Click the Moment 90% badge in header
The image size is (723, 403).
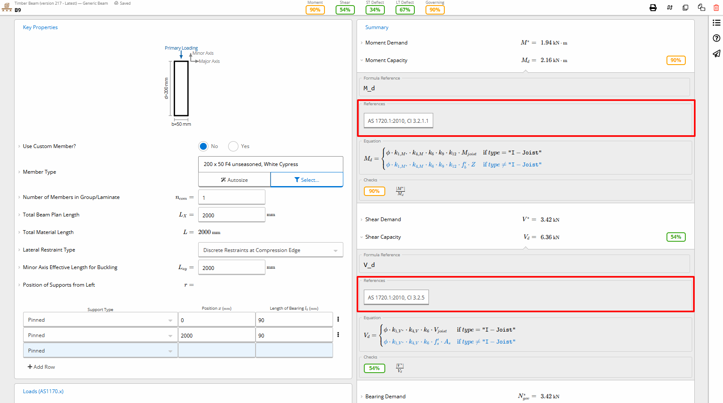315,10
